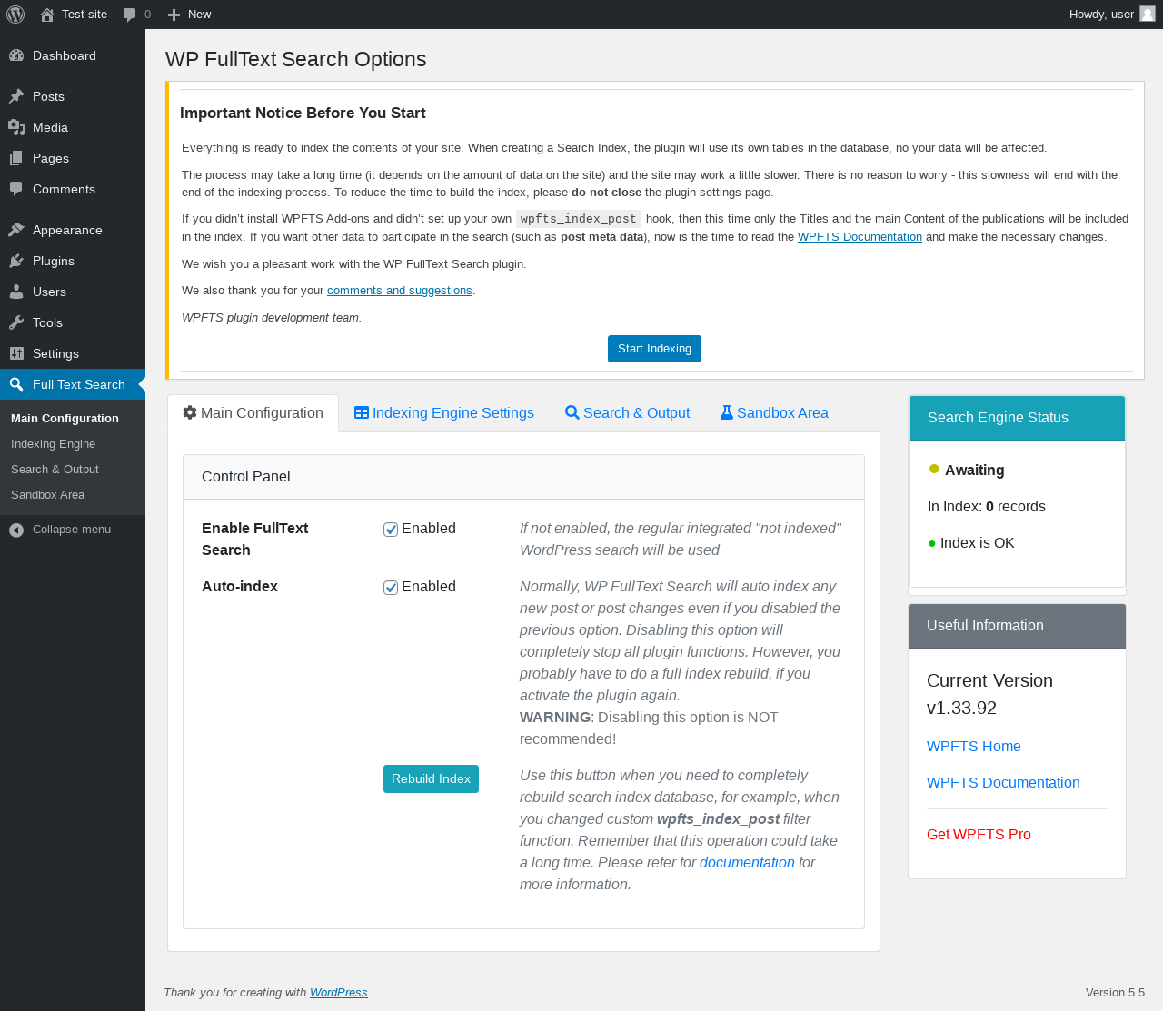Go to Dashboard menu item
Viewport: 1163px width, 1011px height.
pyautogui.click(x=73, y=55)
